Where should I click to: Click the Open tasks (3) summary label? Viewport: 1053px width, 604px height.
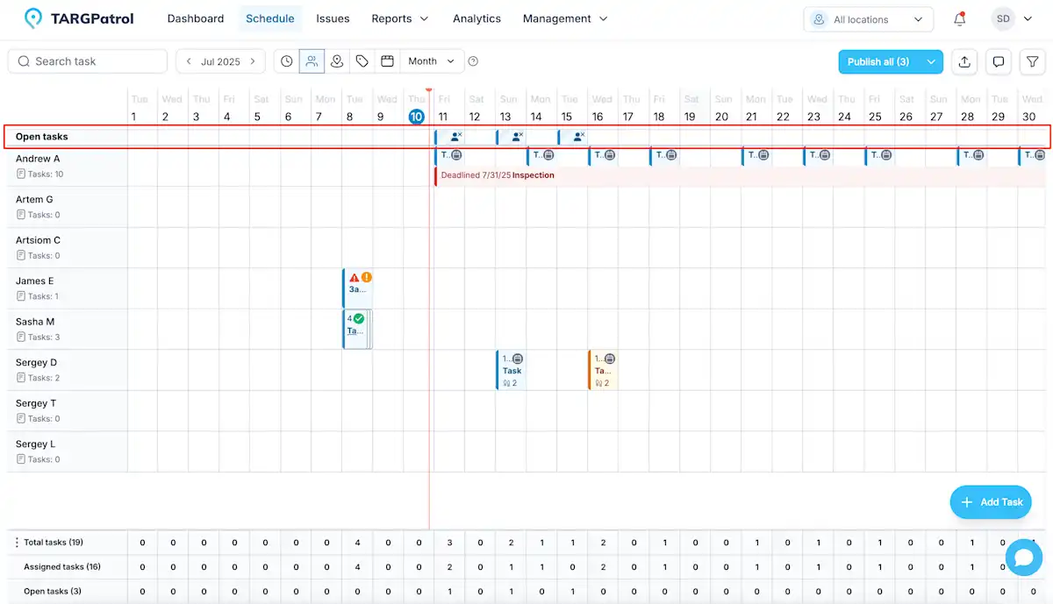coord(53,592)
